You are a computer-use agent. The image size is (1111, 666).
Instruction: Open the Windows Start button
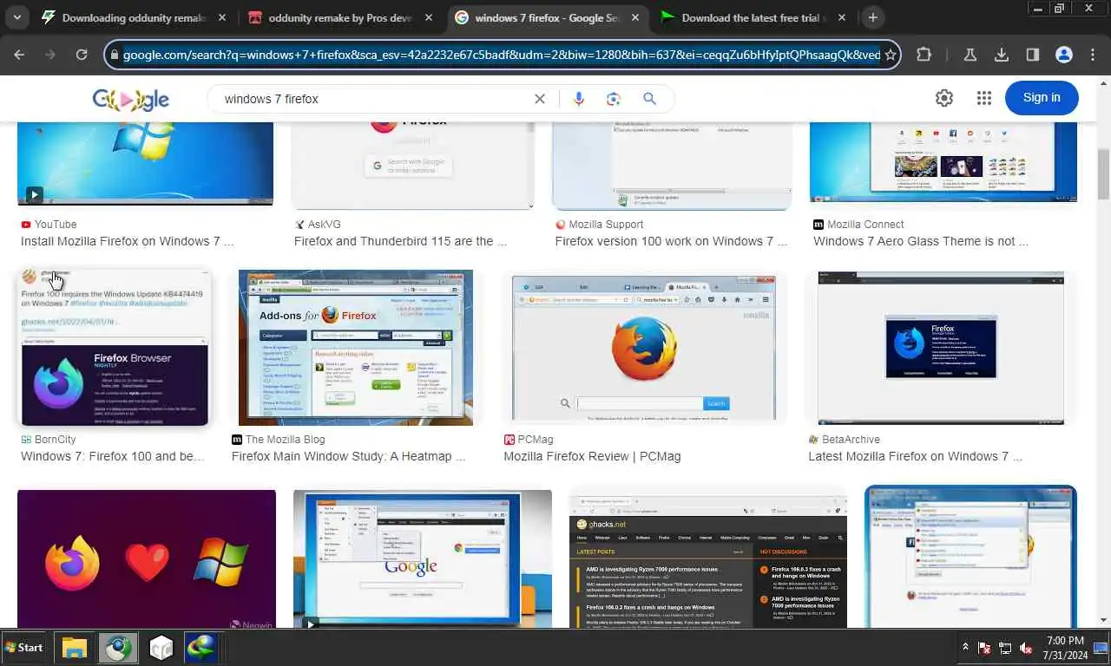point(24,647)
